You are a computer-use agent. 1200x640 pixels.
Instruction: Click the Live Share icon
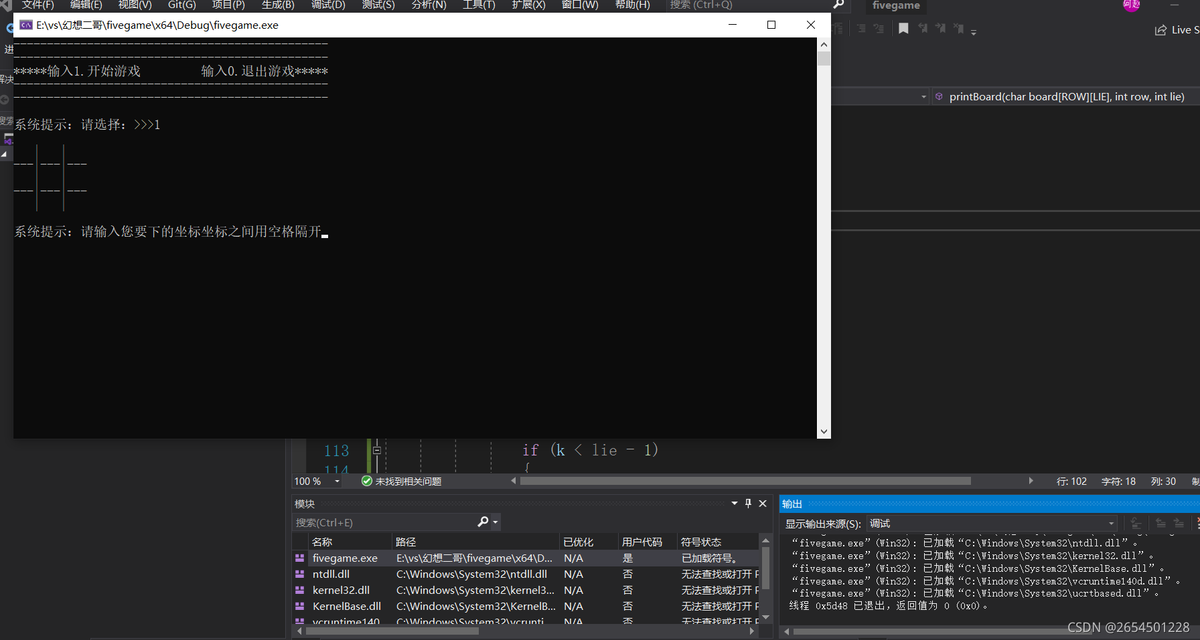tap(1160, 30)
